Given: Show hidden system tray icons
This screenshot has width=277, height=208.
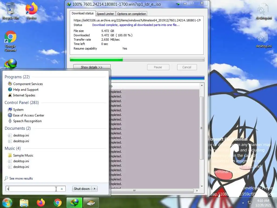Looking at the screenshot, I should click(x=243, y=203).
